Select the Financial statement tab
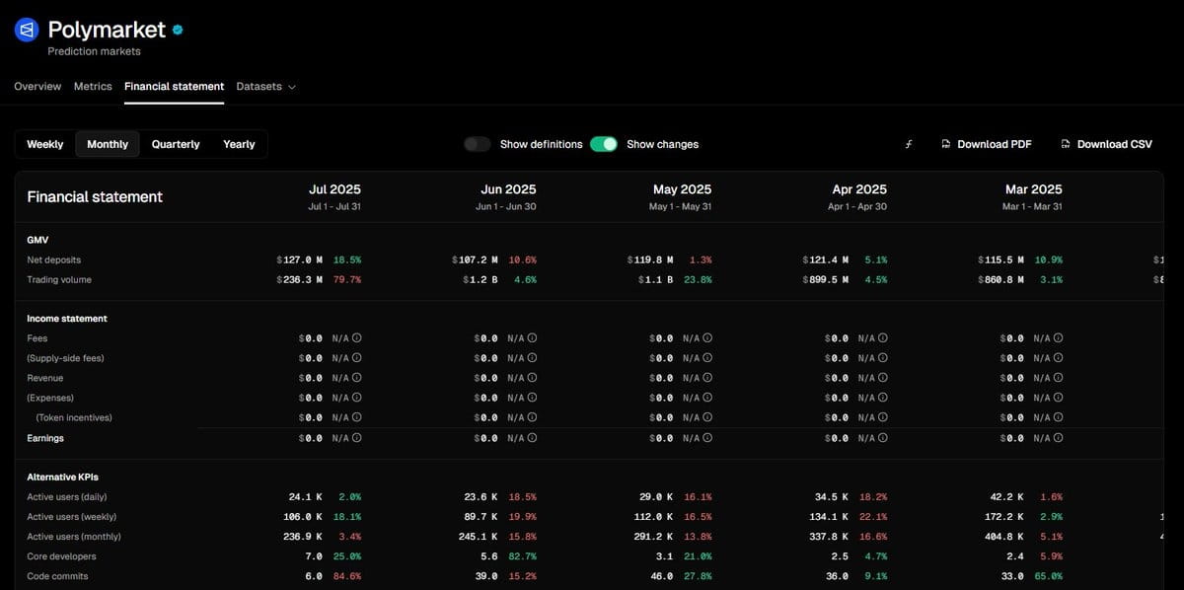The image size is (1184, 590). pyautogui.click(x=174, y=87)
